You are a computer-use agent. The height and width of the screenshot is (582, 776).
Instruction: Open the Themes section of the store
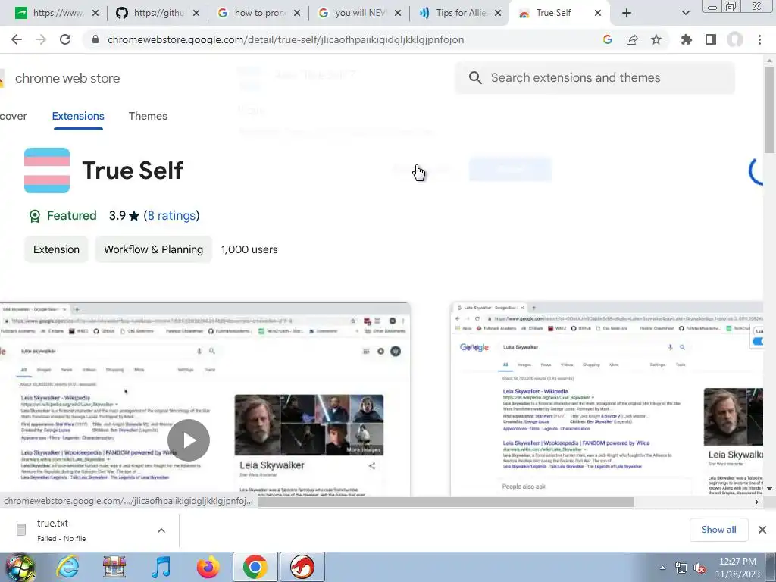148,116
